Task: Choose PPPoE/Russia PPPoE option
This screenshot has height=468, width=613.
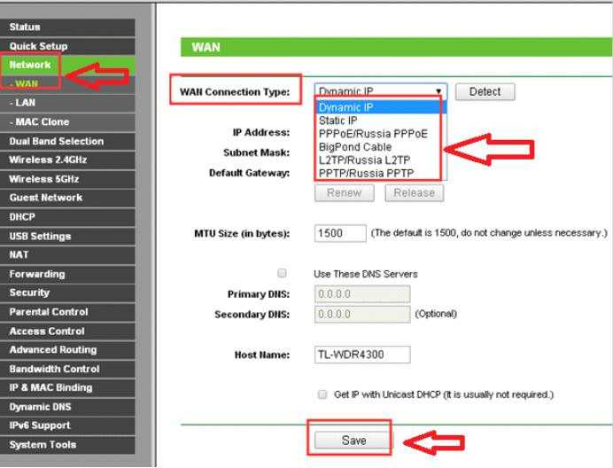Action: (378, 134)
